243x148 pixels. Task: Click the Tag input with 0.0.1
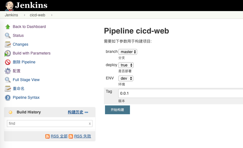coord(181,94)
